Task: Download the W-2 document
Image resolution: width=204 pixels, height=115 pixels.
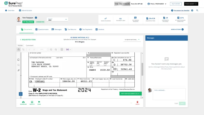Action: [x=23, y=103]
